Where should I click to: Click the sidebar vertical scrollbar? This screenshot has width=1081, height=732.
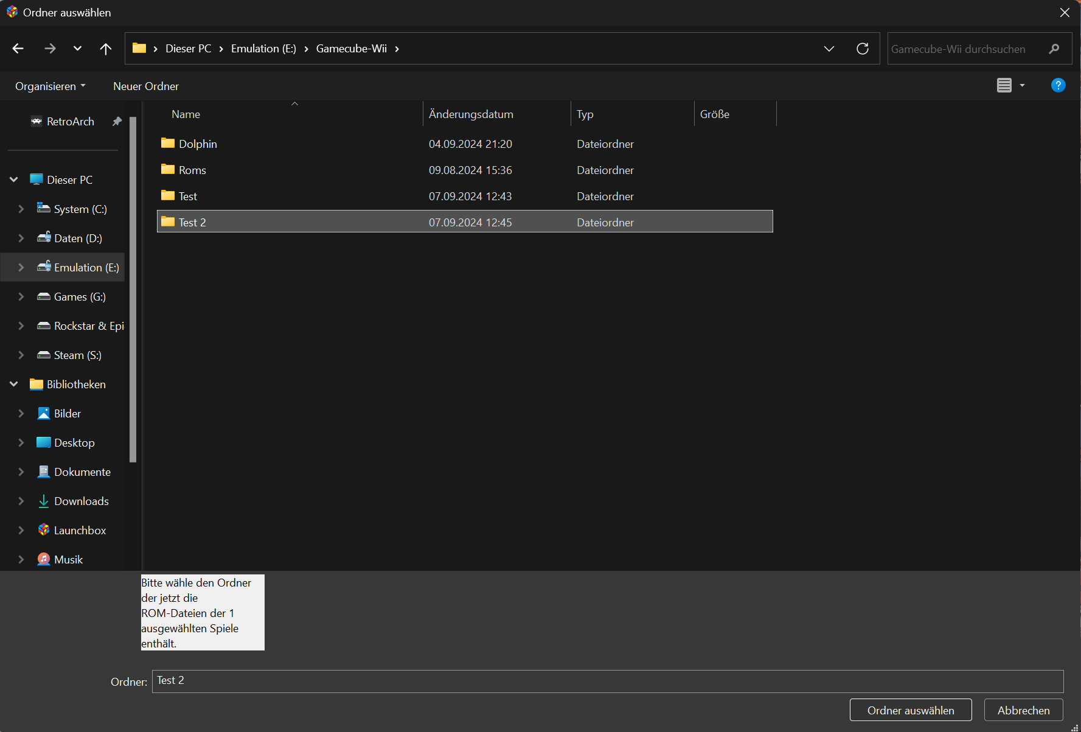133,289
